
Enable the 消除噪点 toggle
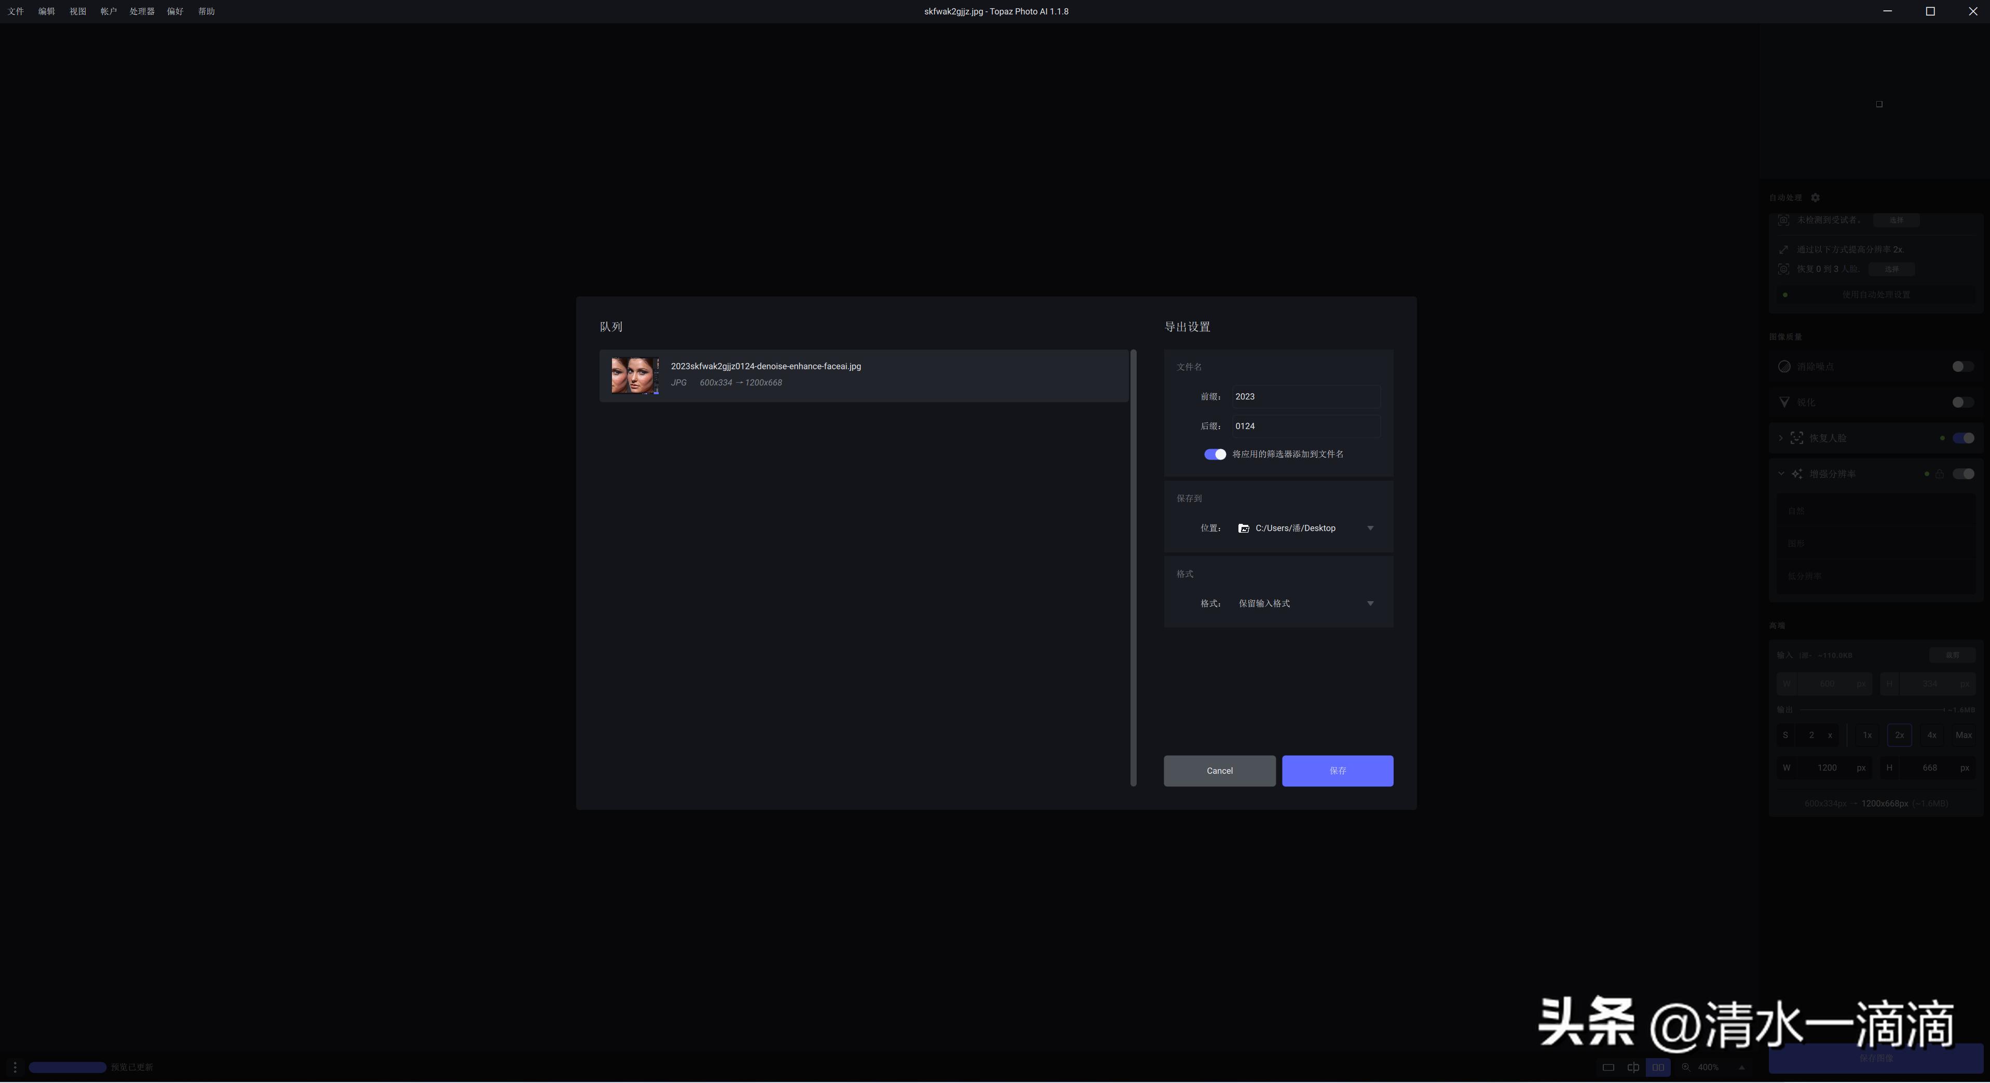[x=1962, y=367]
